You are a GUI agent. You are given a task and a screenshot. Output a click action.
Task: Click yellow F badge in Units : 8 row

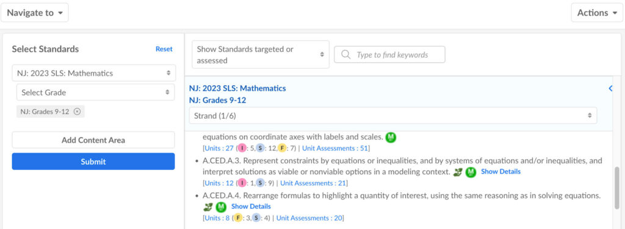(238, 218)
